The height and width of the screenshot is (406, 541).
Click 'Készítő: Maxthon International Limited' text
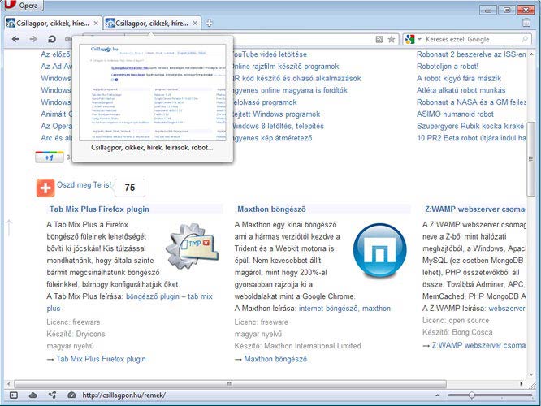point(298,346)
